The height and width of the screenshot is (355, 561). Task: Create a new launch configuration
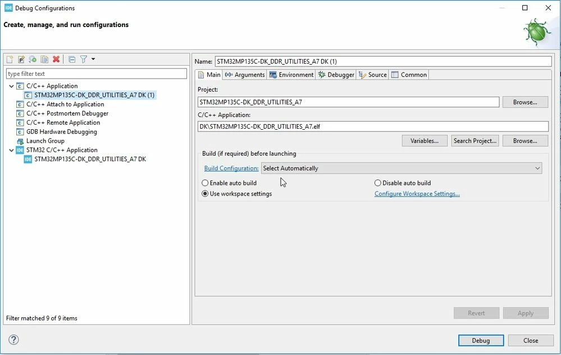tap(10, 60)
